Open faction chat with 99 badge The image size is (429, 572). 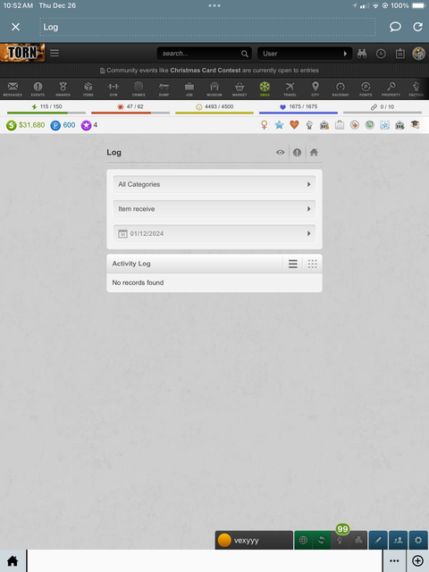point(340,540)
